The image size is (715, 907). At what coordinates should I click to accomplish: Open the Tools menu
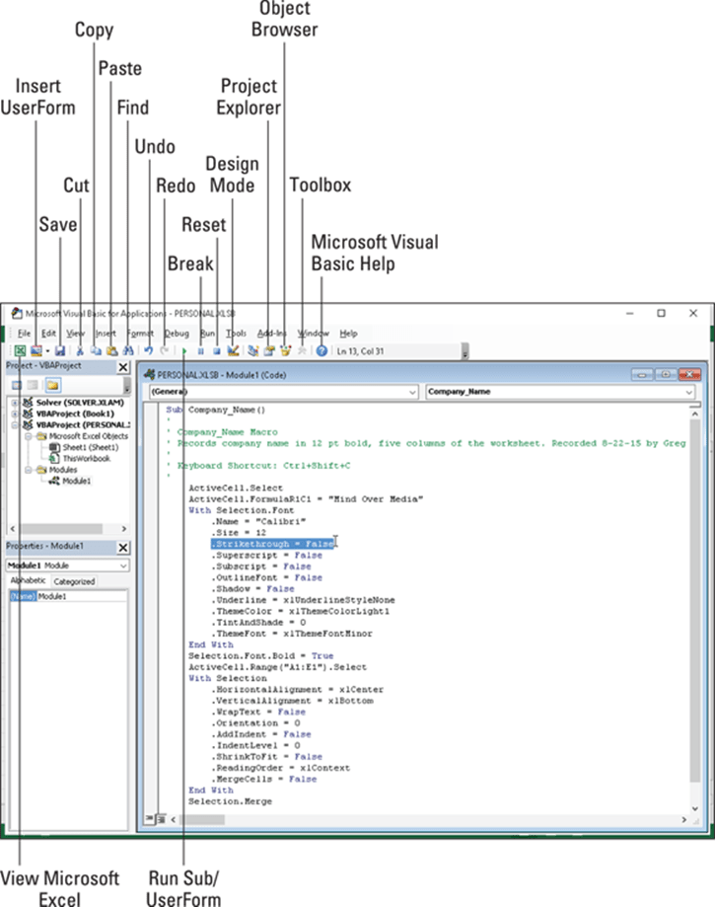(236, 334)
